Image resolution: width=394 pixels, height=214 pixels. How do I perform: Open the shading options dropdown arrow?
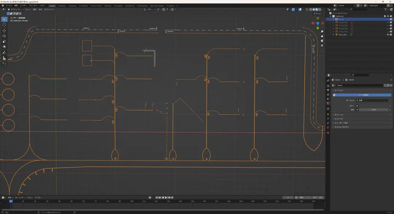point(323,9)
